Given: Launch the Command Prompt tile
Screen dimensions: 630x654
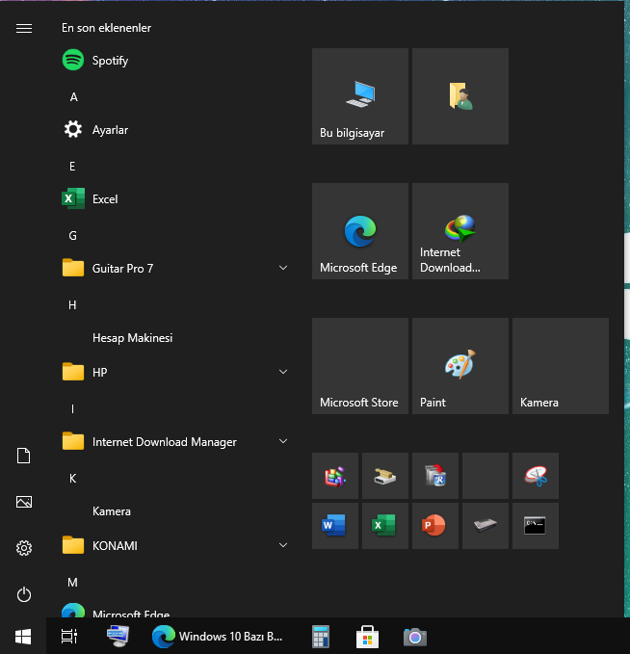Looking at the screenshot, I should (x=535, y=525).
